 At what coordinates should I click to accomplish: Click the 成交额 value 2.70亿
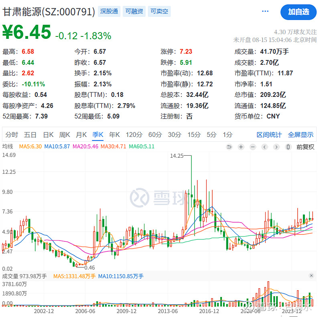pos(269,62)
